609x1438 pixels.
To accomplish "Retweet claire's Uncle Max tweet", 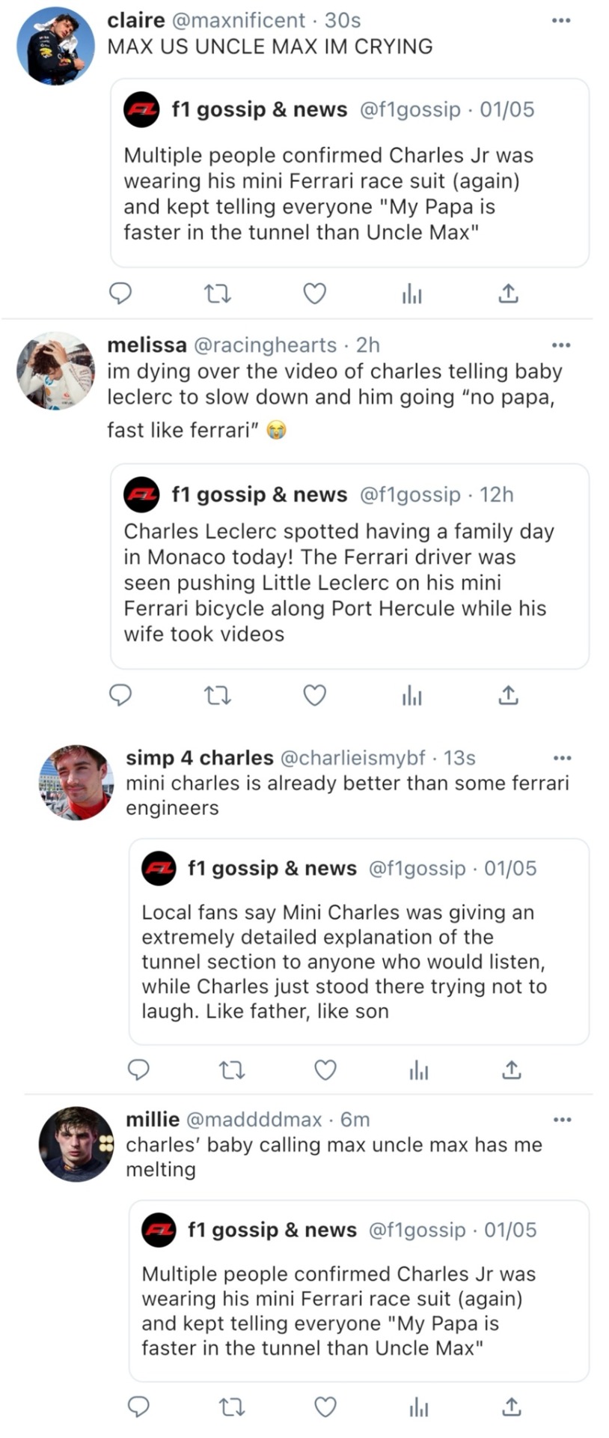I will [218, 293].
